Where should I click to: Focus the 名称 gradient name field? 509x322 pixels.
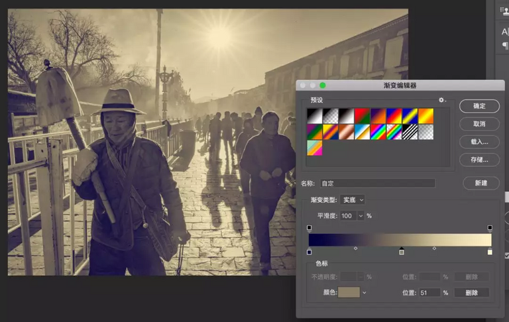[x=377, y=184]
